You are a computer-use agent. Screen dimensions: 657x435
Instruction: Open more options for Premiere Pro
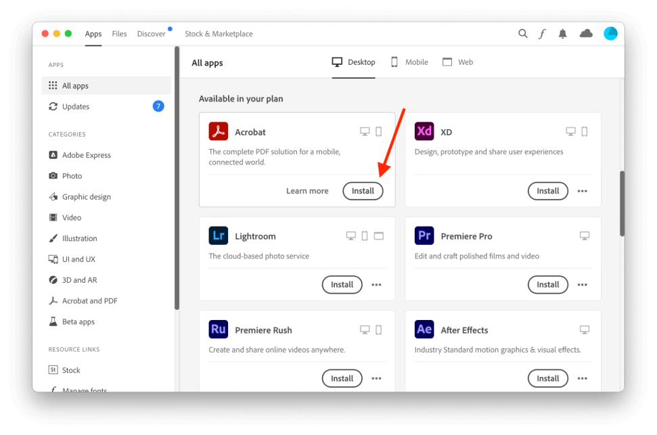coord(582,285)
